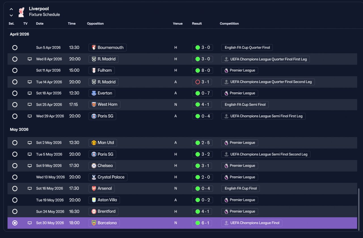Select the radio button for Fulham match

15,70
